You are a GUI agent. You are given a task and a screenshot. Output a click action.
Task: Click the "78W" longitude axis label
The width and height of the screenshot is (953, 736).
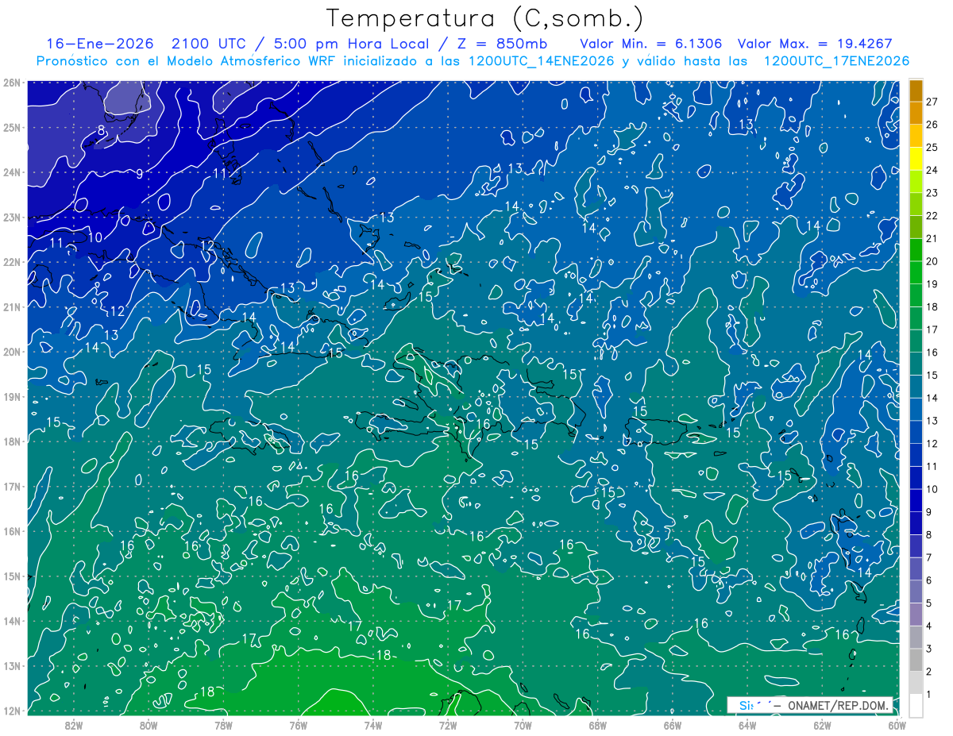[x=223, y=725]
